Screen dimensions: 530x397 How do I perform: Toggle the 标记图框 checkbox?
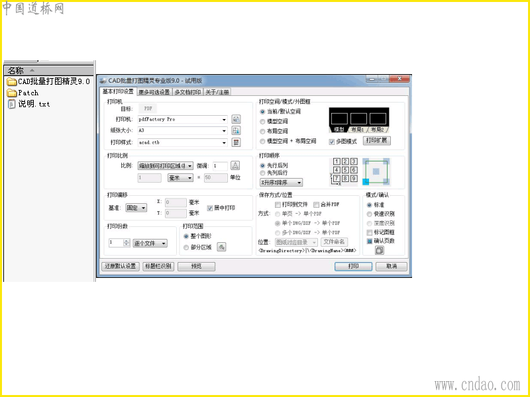pos(370,232)
